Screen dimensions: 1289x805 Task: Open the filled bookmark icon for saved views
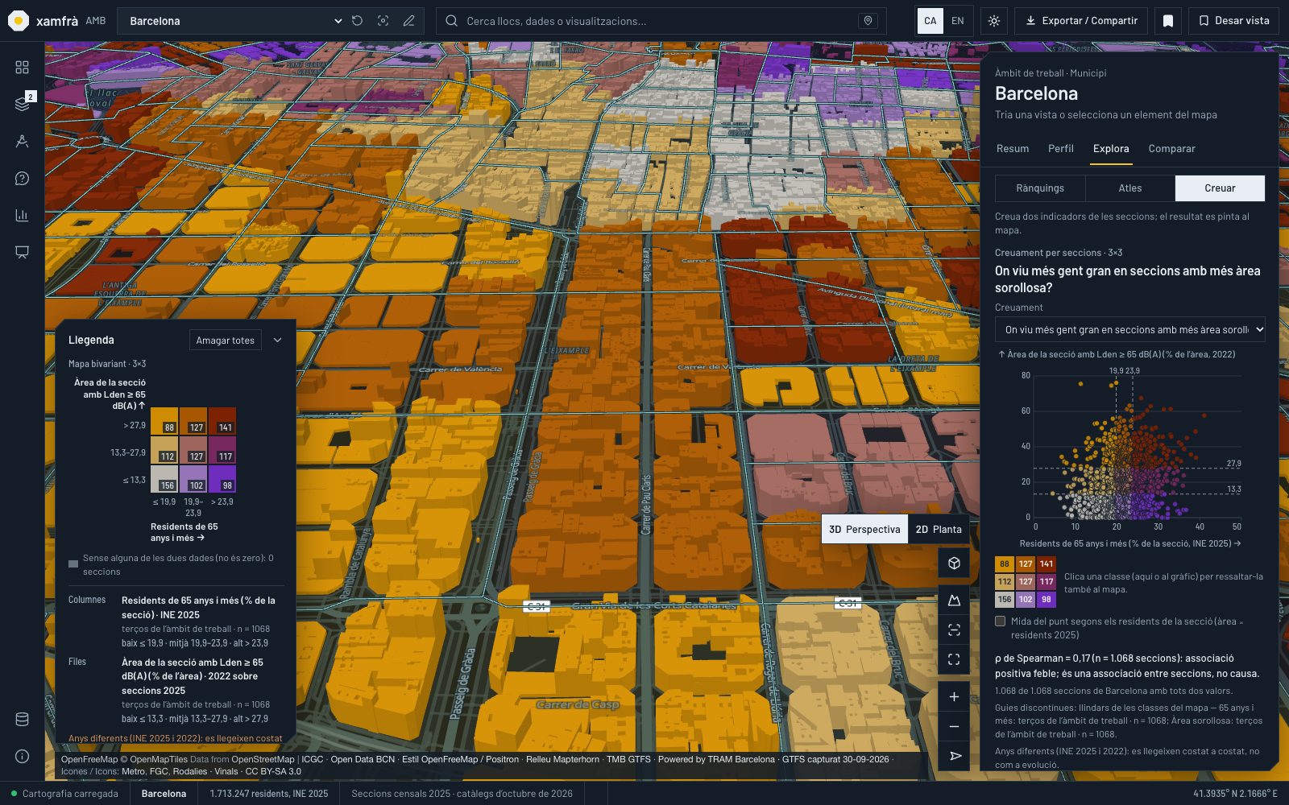click(1168, 21)
